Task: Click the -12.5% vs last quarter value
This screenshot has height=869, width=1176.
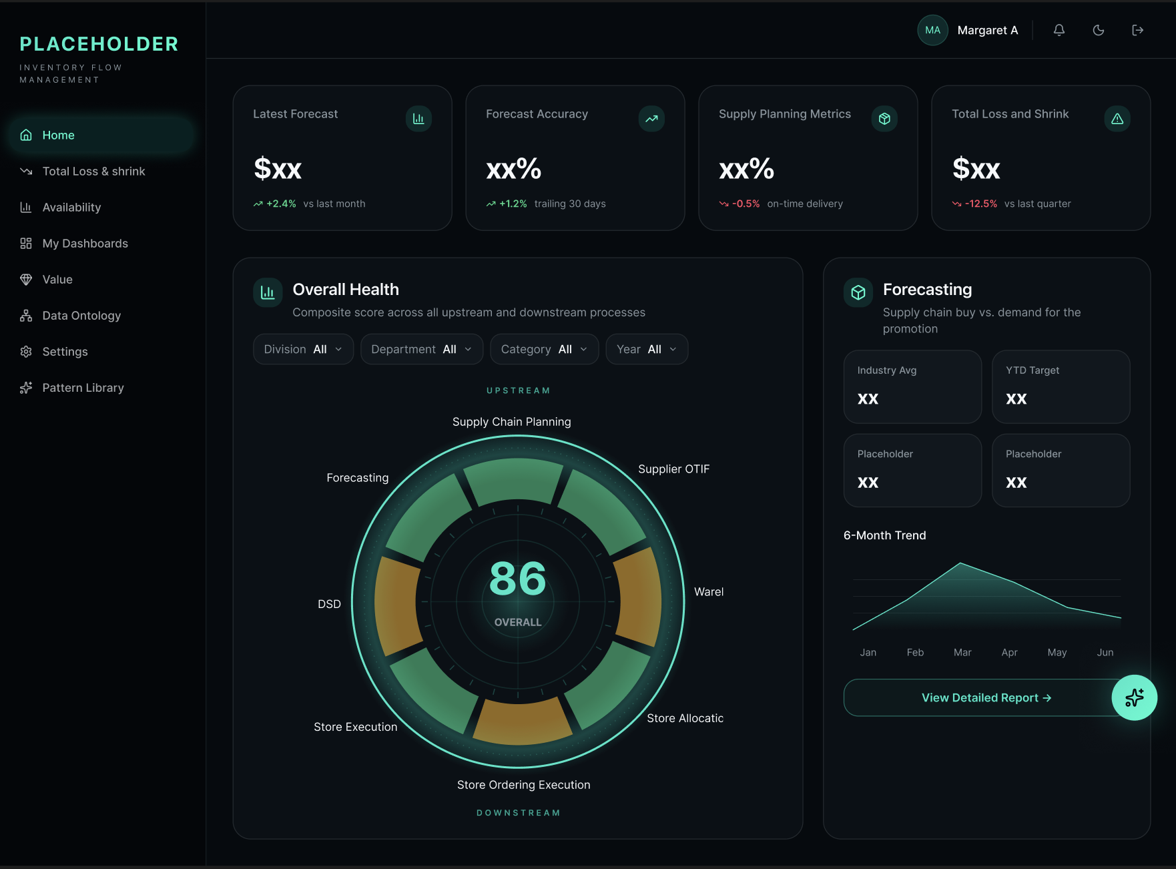Action: (x=980, y=204)
